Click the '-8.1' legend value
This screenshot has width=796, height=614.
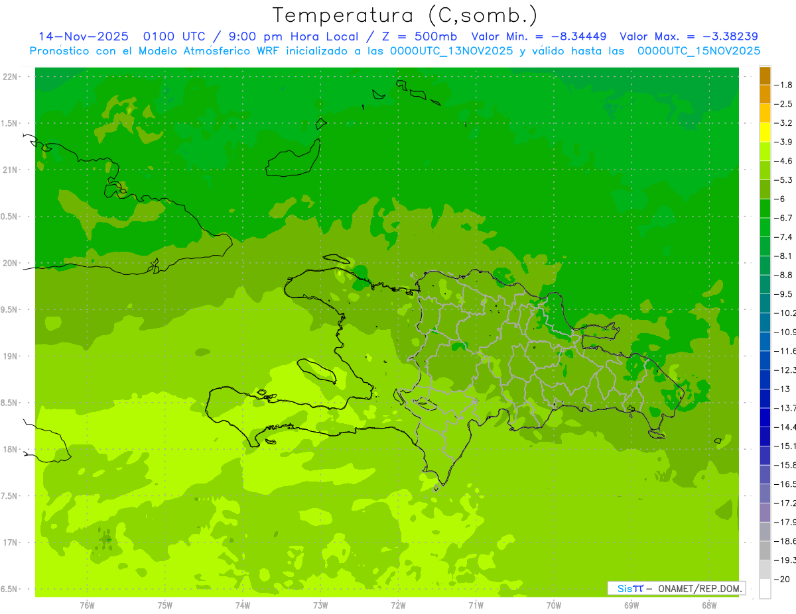pos(785,256)
